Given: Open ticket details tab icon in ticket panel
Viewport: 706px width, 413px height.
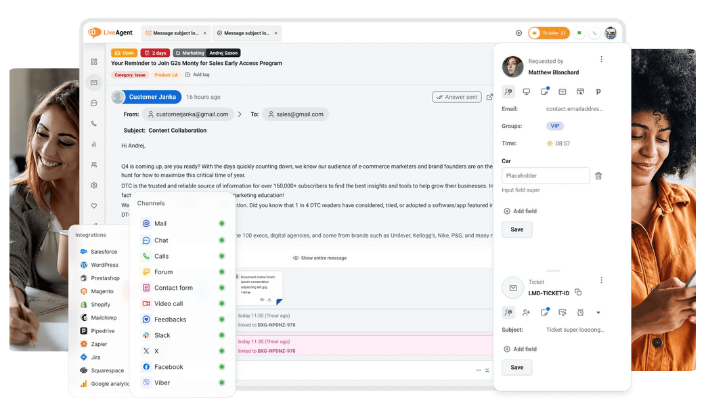Looking at the screenshot, I should tap(508, 312).
